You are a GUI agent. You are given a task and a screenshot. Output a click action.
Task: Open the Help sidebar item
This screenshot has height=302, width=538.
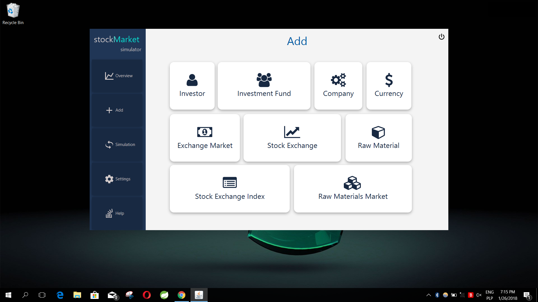pyautogui.click(x=117, y=213)
